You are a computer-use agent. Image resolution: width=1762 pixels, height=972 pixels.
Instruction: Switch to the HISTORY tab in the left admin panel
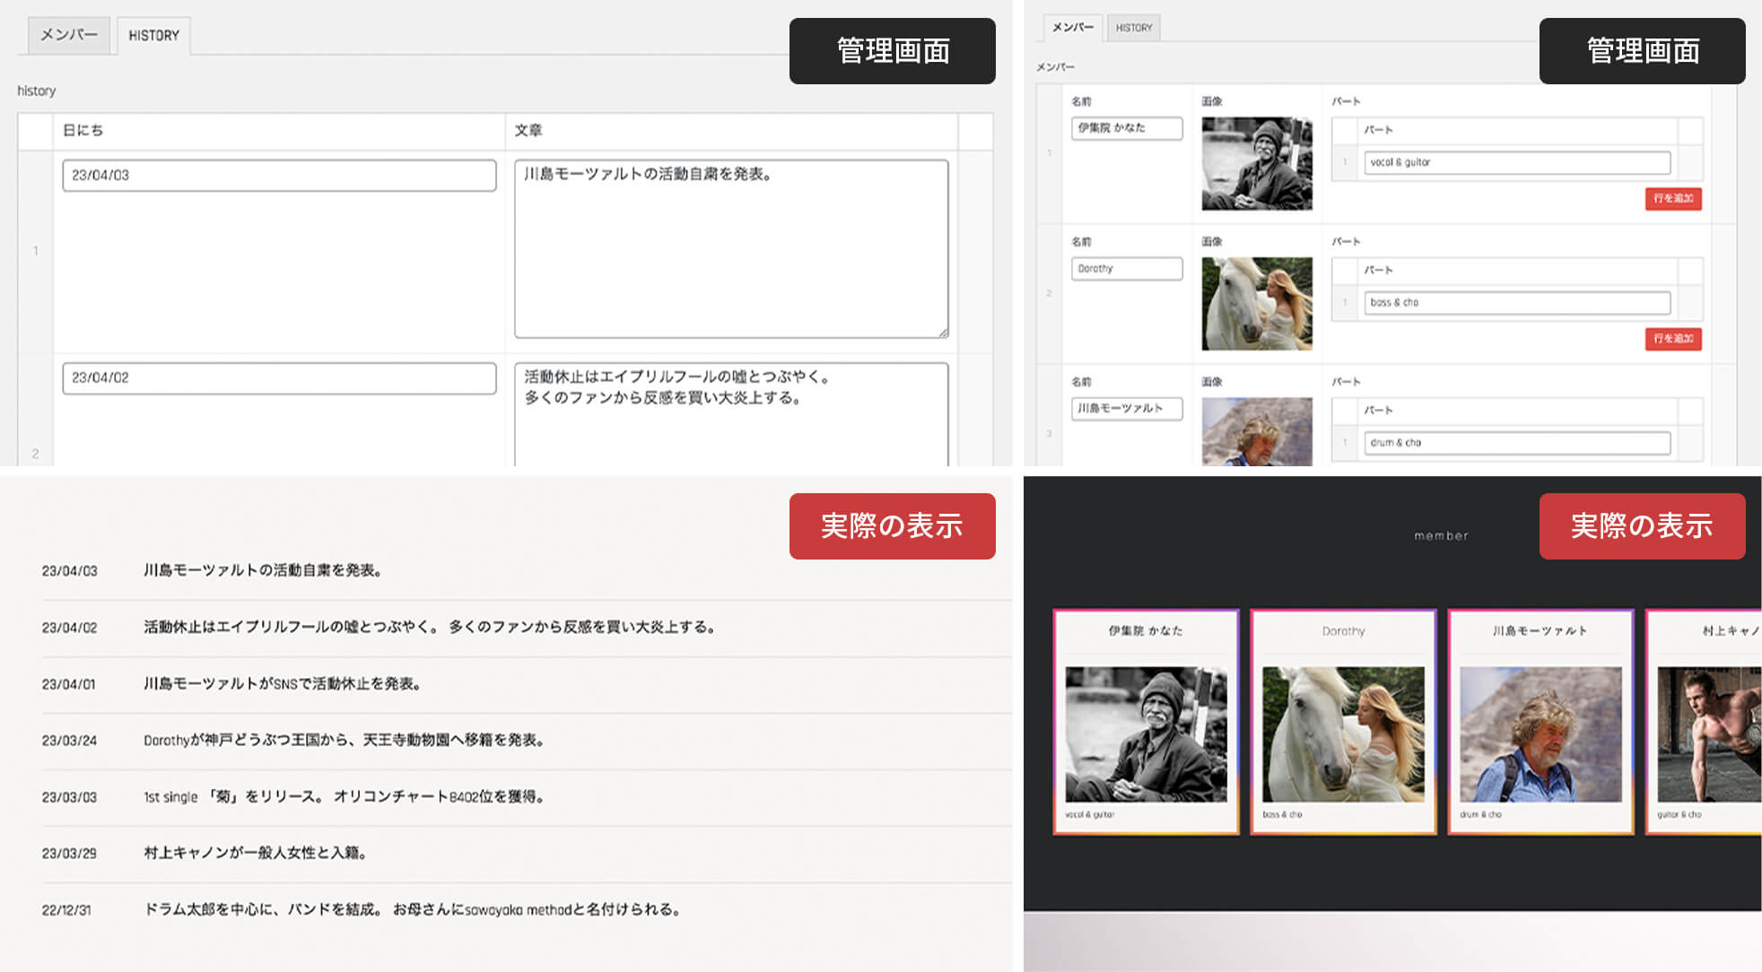tap(153, 36)
